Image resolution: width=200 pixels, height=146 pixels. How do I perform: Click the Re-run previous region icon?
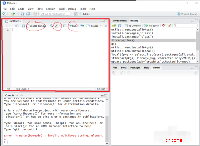(x=82, y=26)
